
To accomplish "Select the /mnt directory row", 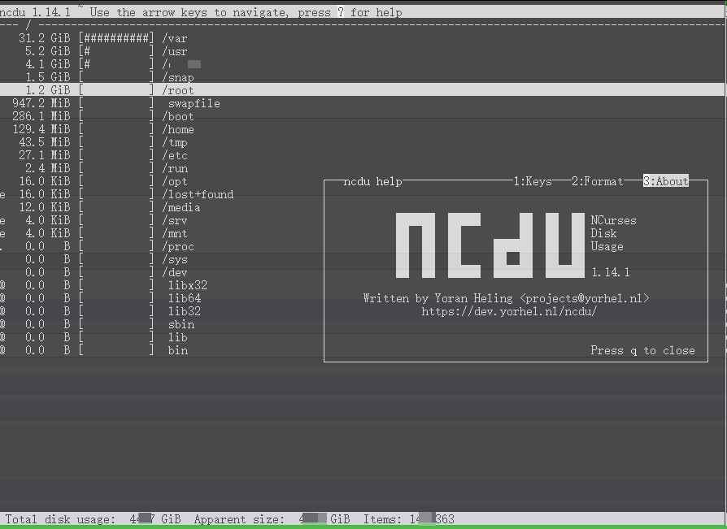I will click(x=163, y=233).
